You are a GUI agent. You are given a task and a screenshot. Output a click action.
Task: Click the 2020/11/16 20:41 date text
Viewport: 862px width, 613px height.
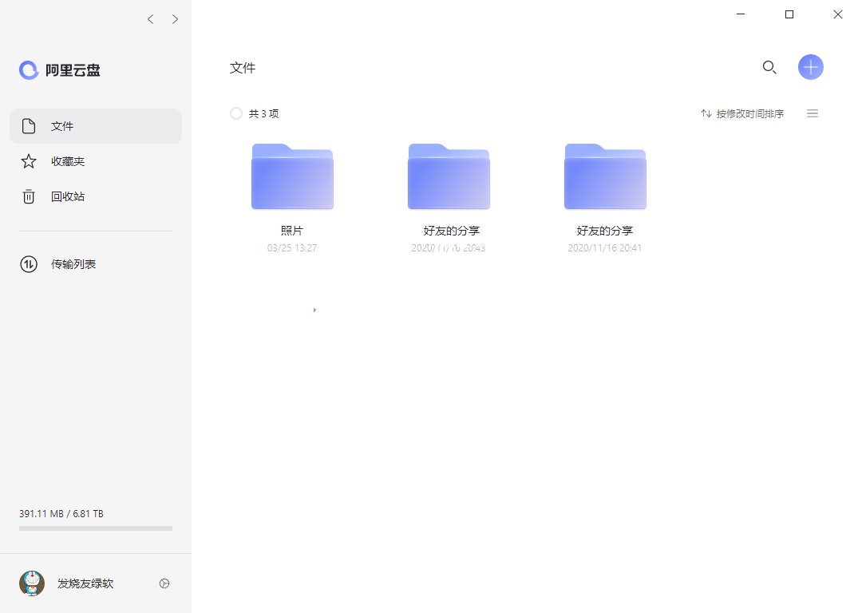point(605,248)
